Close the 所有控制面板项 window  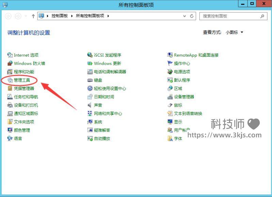click(x=264, y=4)
